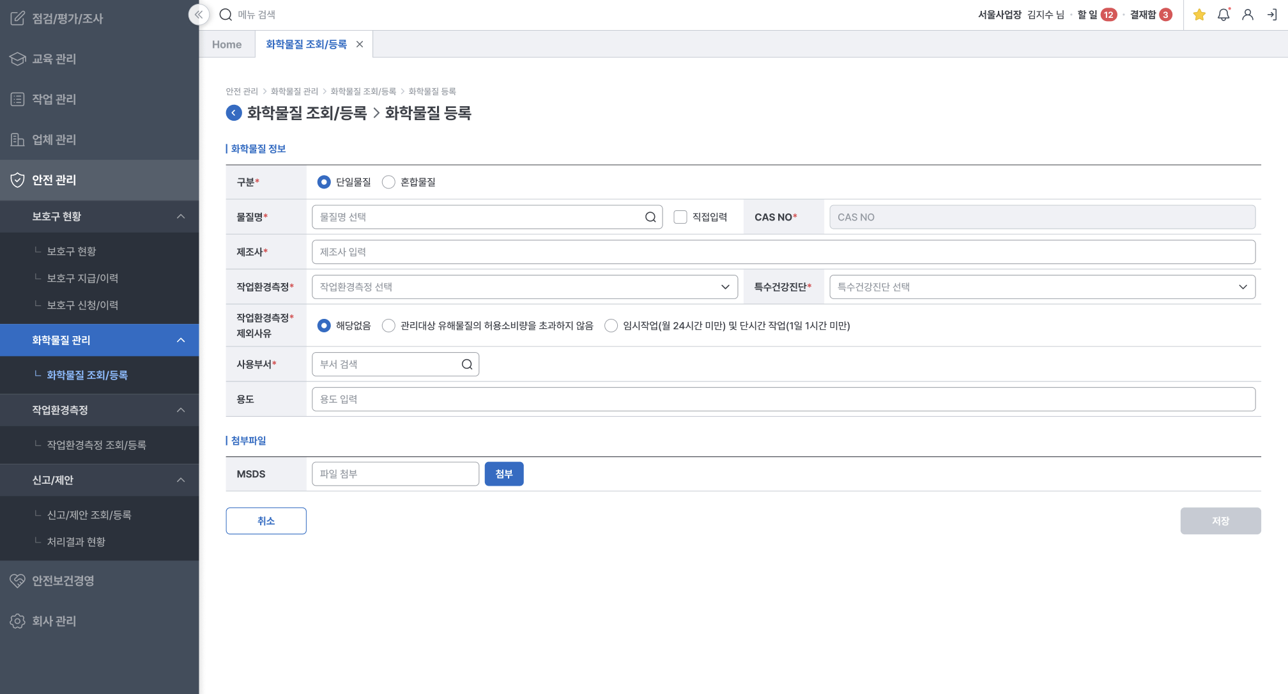This screenshot has height=694, width=1288.
Task: Click the user profile icon
Action: tap(1247, 15)
